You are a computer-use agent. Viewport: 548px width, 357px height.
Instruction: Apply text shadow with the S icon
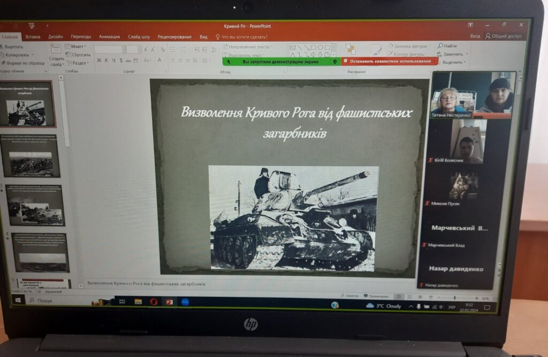click(121, 61)
